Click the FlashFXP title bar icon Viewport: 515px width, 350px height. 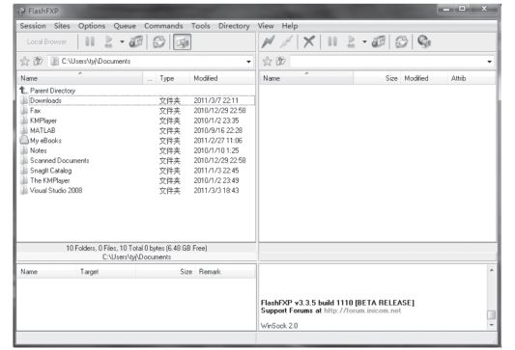(21, 12)
